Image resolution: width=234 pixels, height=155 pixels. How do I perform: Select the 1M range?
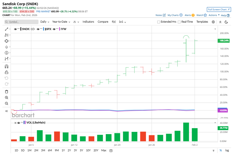pos(29,150)
